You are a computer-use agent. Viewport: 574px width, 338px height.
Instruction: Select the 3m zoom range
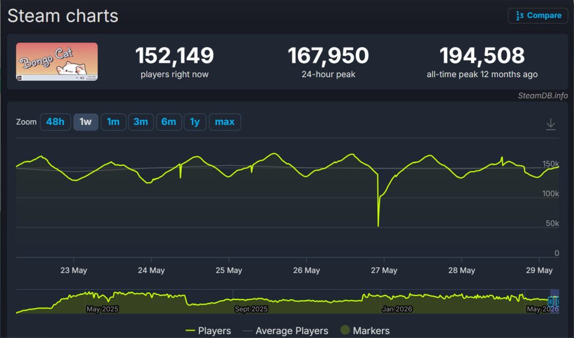tap(141, 121)
